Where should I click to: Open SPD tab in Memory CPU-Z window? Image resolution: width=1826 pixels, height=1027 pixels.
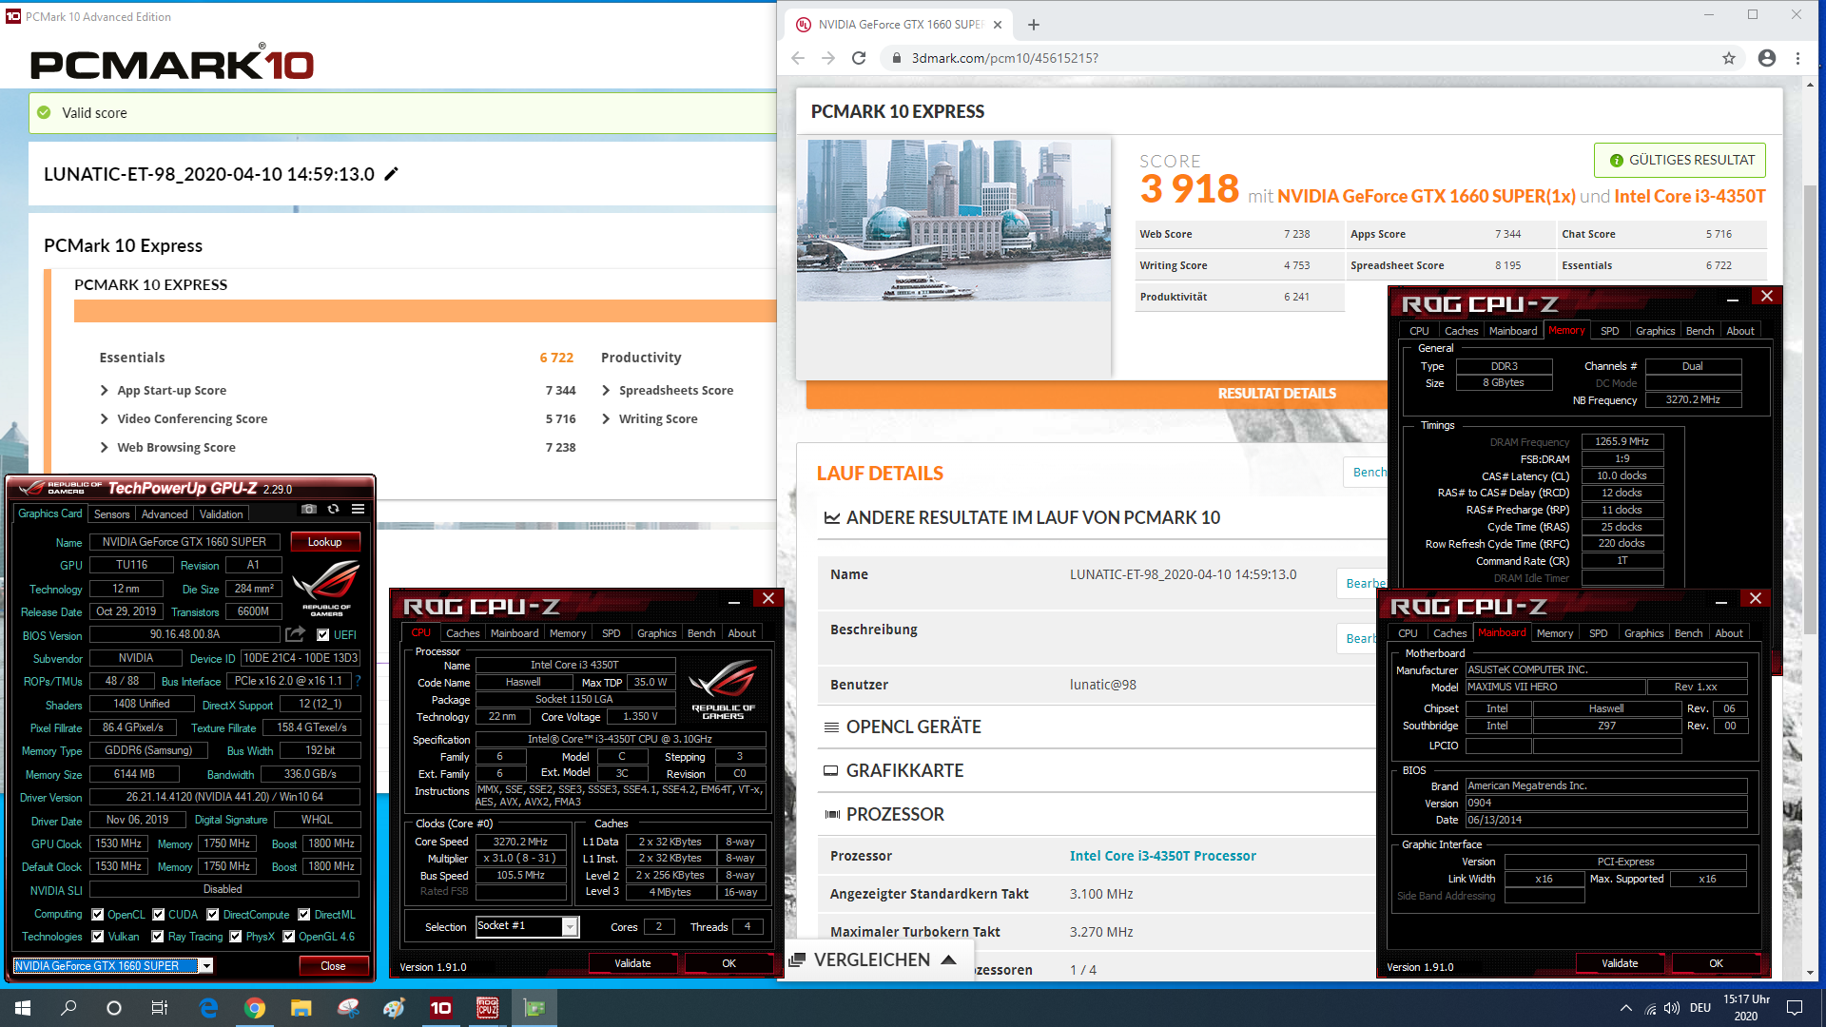click(1609, 331)
